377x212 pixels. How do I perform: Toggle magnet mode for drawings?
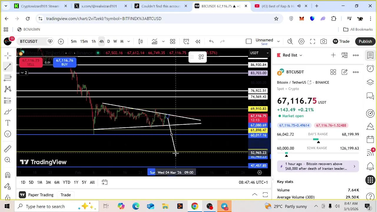click(x=8, y=175)
